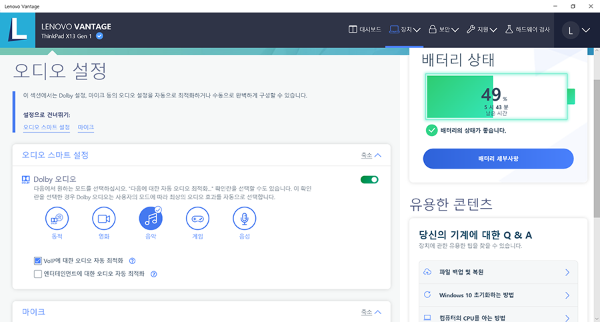The width and height of the screenshot is (600, 322).
Task: Open 파일 백업 및 복원 article
Action: (498, 272)
